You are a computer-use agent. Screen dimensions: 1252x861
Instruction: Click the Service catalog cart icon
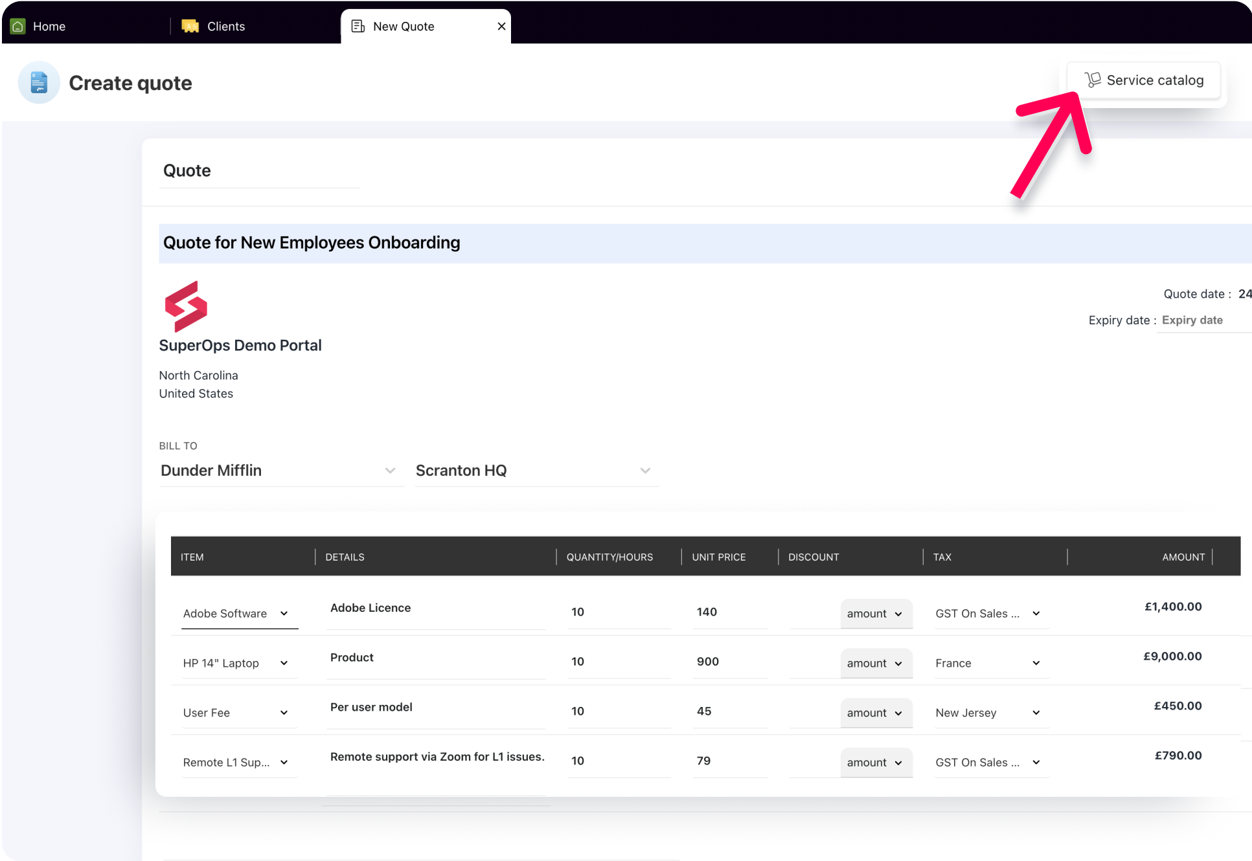(1094, 80)
